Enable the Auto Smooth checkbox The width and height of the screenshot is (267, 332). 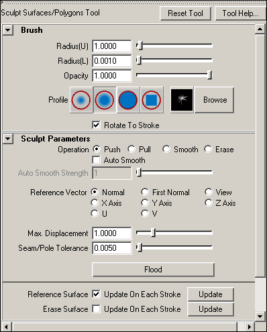tap(96, 160)
